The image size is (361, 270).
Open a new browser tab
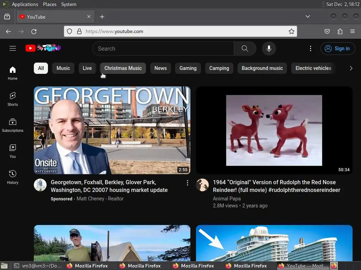102,17
